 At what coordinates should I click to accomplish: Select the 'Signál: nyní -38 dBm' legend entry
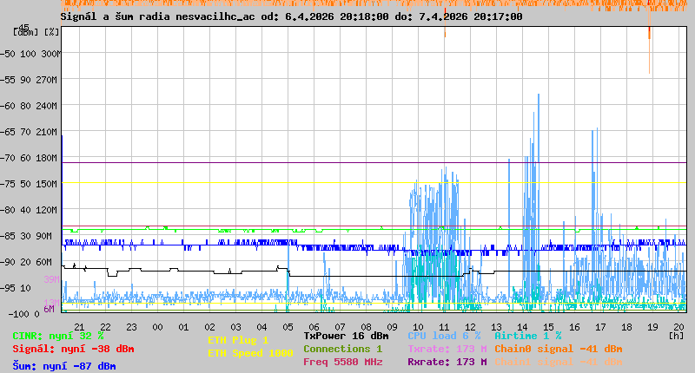(73, 349)
